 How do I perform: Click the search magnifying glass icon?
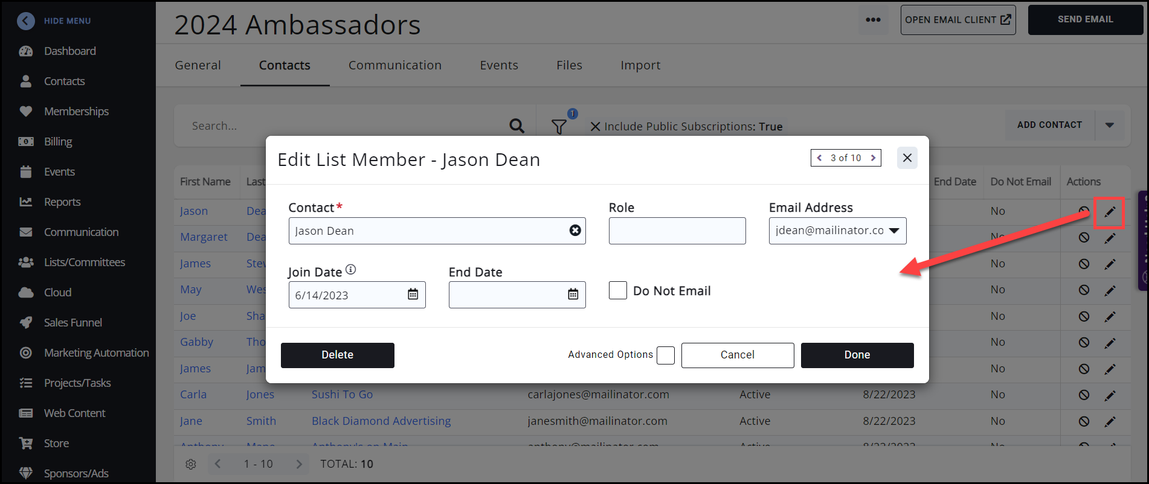click(517, 126)
